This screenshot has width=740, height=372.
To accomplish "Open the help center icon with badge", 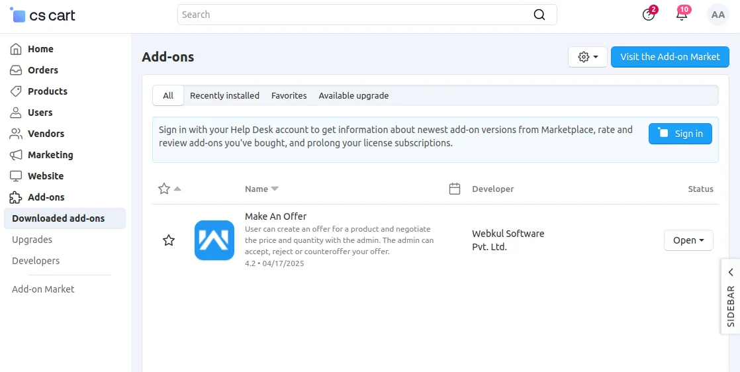I will coord(649,15).
